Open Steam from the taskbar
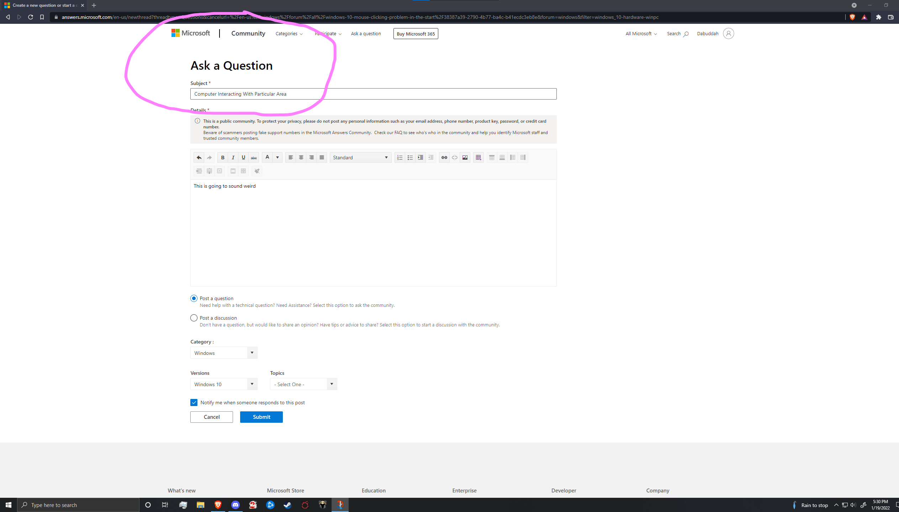The image size is (899, 512). coord(288,505)
